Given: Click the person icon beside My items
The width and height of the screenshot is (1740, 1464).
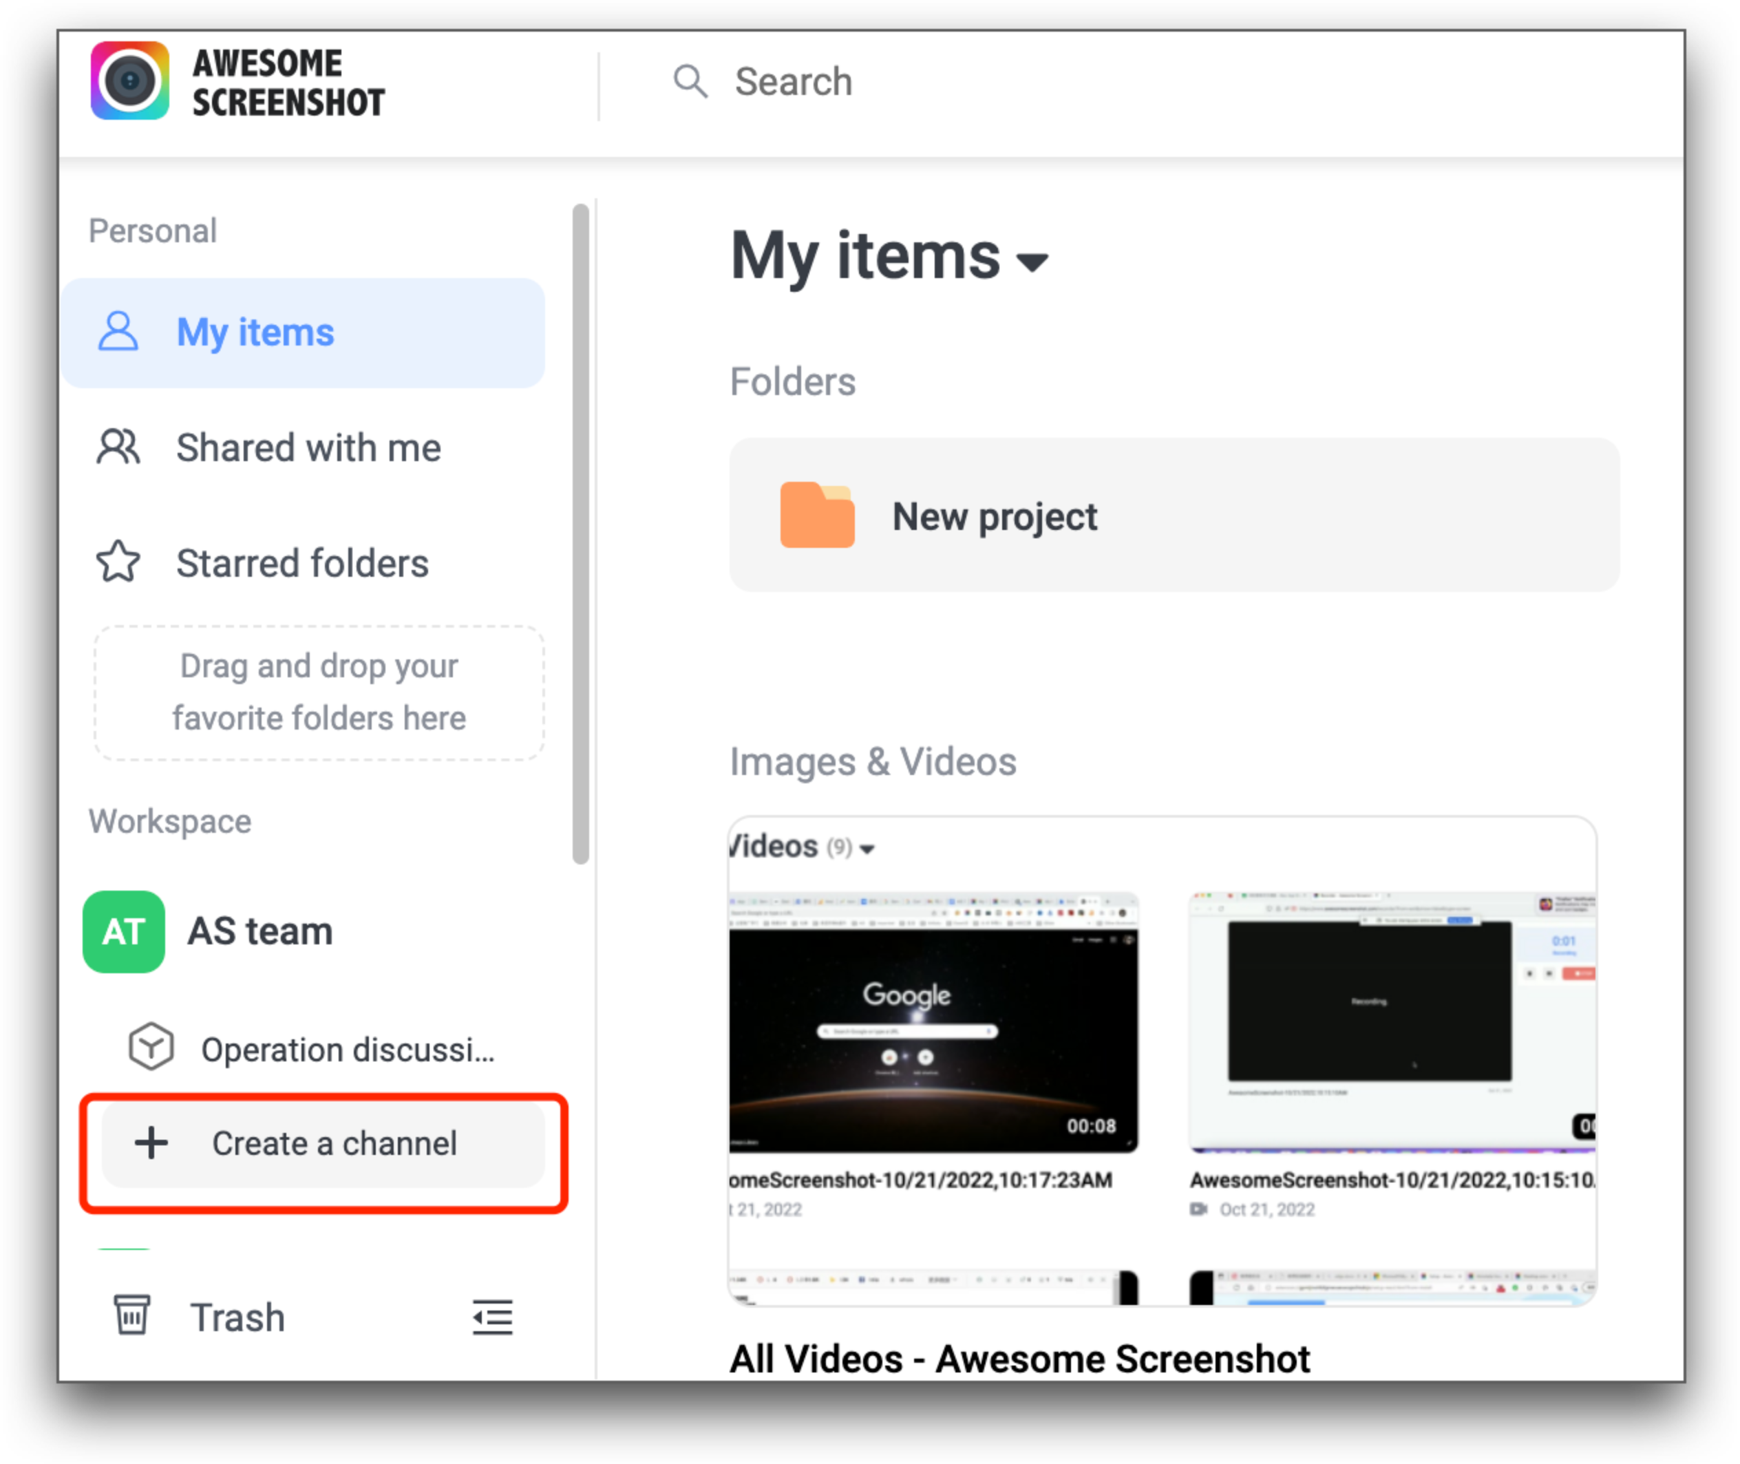Looking at the screenshot, I should point(118,332).
